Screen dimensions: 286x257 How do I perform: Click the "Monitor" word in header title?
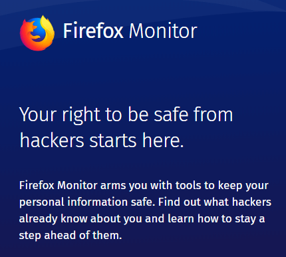(x=163, y=31)
